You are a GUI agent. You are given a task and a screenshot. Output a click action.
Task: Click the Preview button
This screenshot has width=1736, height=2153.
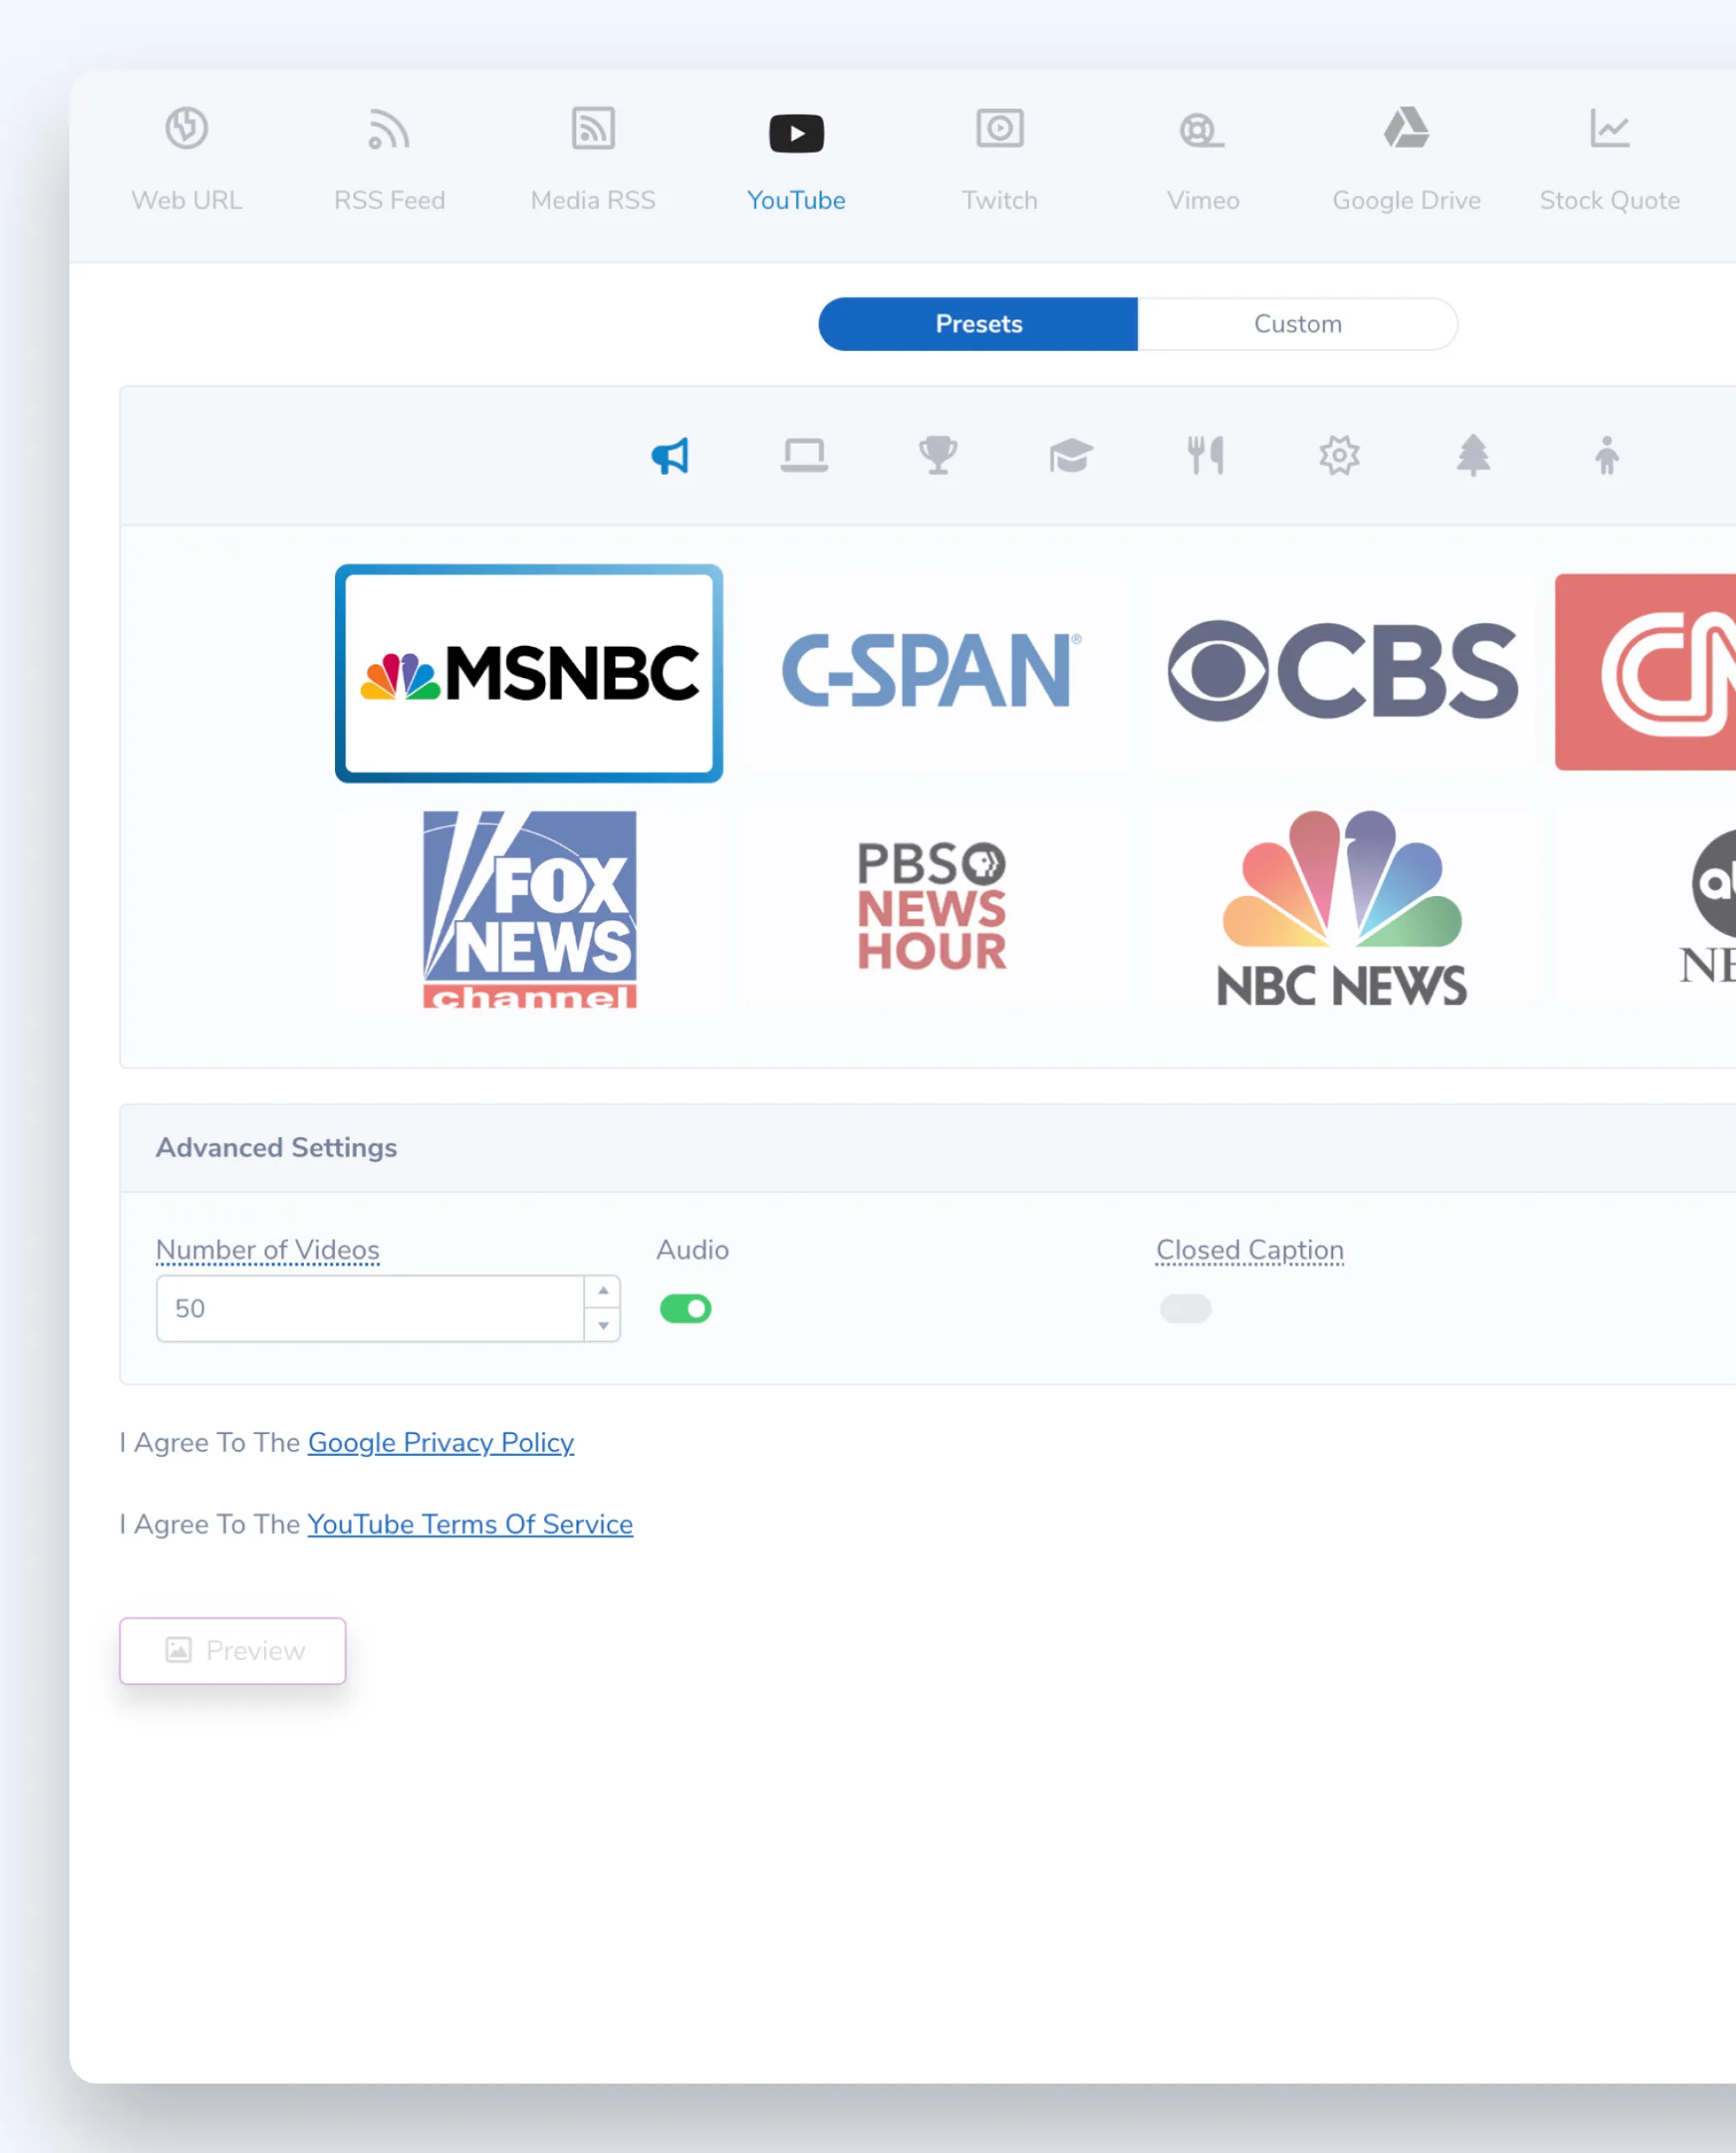(233, 1651)
